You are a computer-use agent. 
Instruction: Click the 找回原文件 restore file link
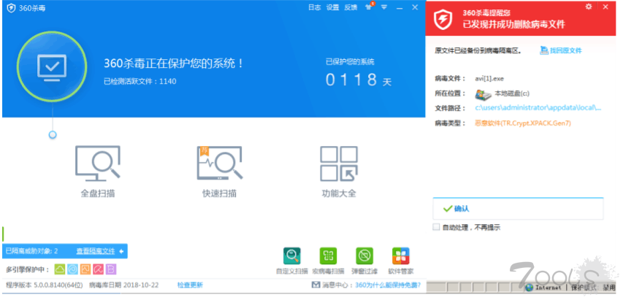click(x=561, y=51)
